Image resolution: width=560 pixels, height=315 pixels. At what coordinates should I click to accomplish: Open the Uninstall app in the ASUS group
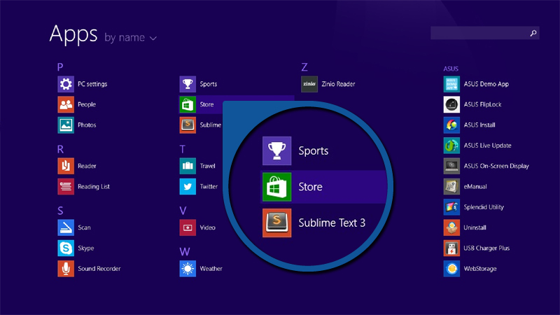point(451,227)
